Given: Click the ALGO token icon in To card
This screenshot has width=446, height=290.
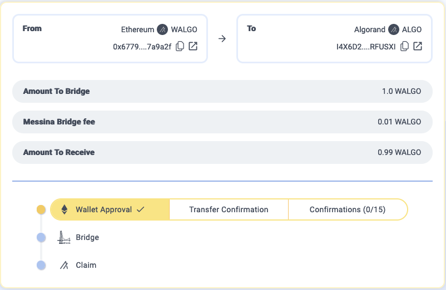Looking at the screenshot, I should [394, 29].
